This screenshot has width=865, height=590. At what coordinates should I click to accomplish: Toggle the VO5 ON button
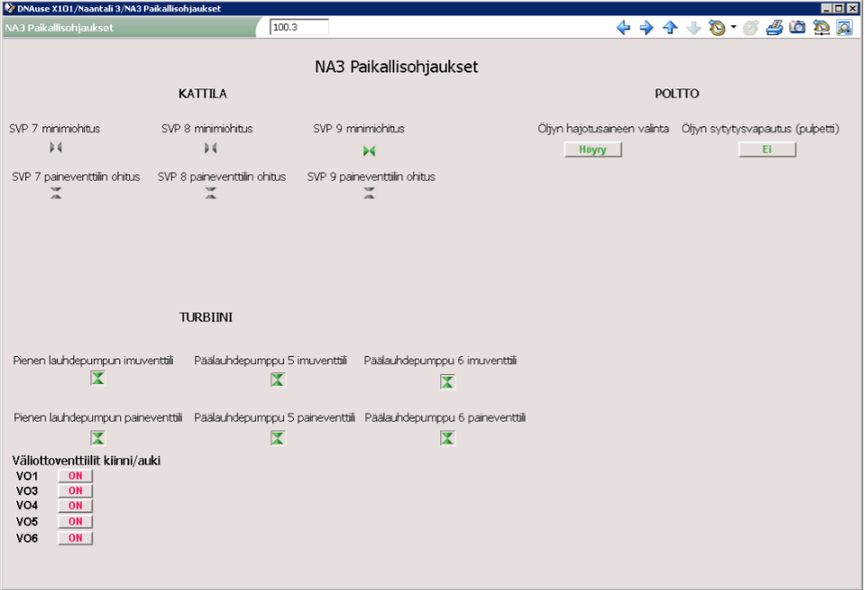(76, 521)
